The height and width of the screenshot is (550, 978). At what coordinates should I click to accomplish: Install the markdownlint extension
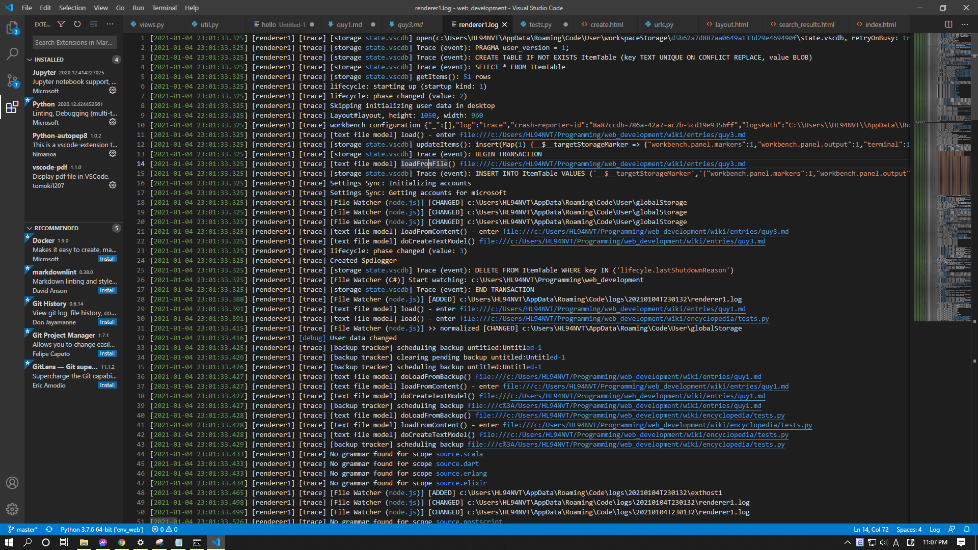tap(107, 290)
